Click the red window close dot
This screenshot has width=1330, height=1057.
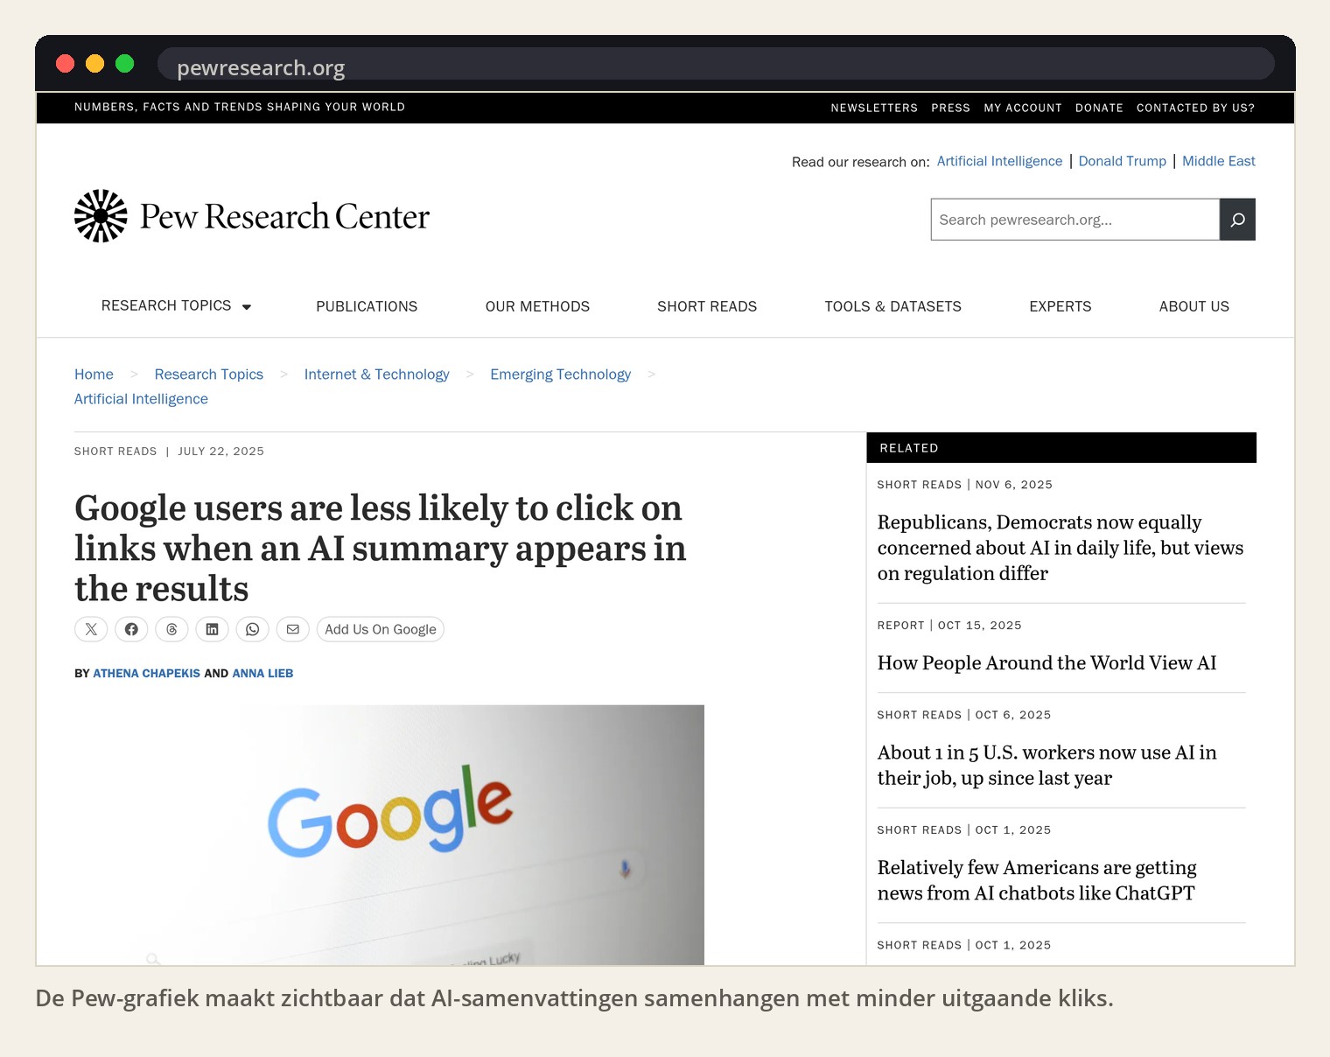coord(65,63)
